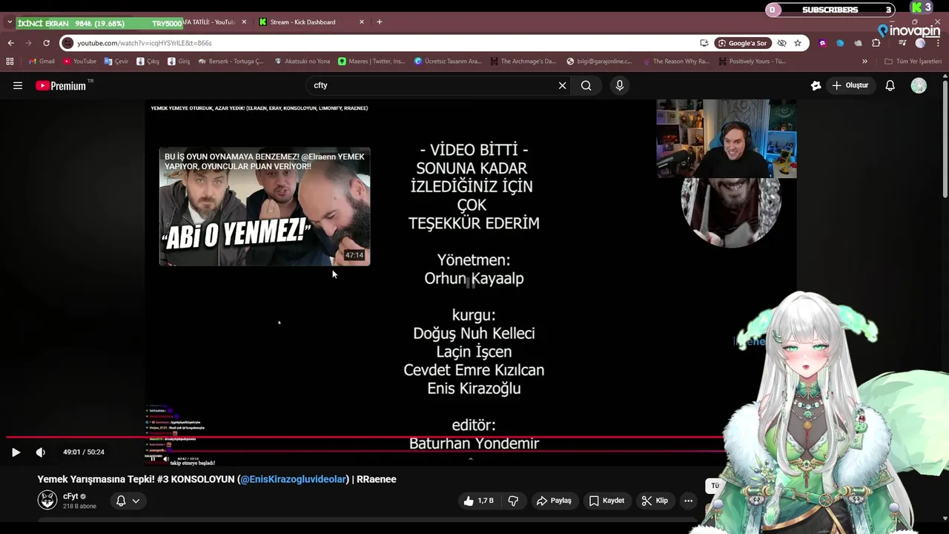Play the YouTube video
949x534 pixels.
pyautogui.click(x=16, y=452)
